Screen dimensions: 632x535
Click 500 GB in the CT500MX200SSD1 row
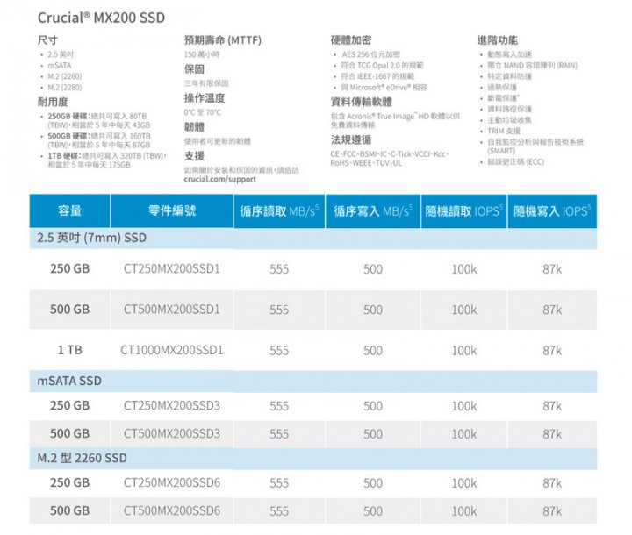point(69,310)
